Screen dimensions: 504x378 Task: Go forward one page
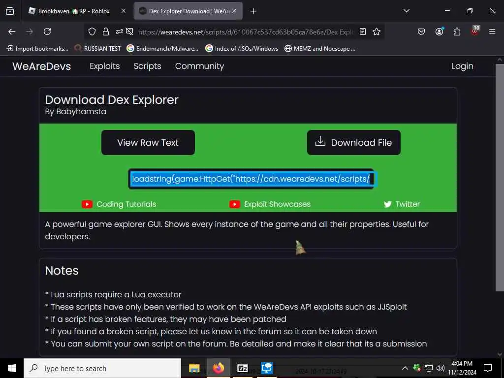pyautogui.click(x=30, y=31)
